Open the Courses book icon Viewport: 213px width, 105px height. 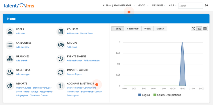point(61,31)
